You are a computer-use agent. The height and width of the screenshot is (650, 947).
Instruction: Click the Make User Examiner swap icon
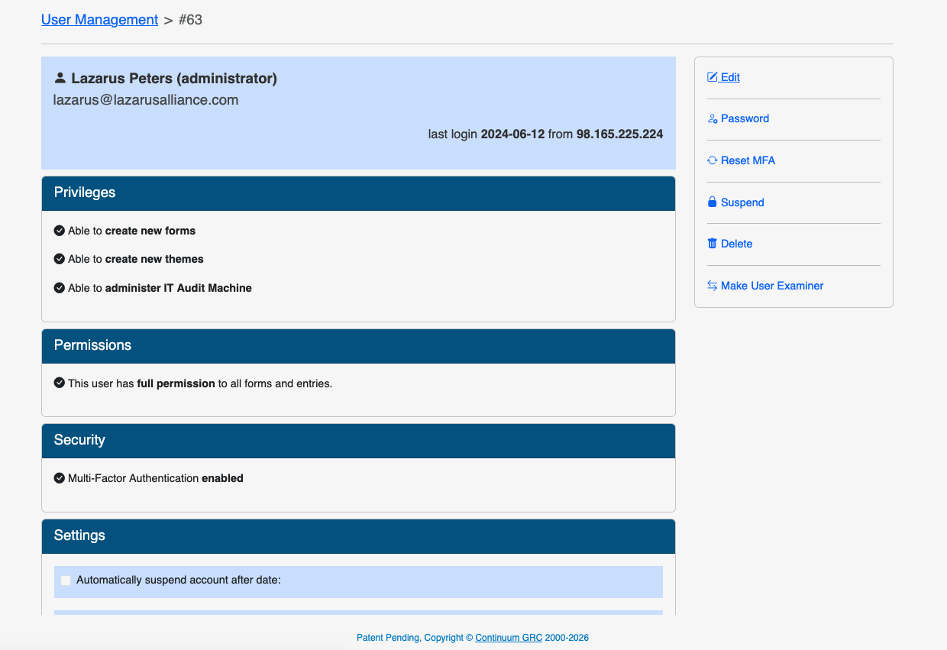tap(712, 286)
